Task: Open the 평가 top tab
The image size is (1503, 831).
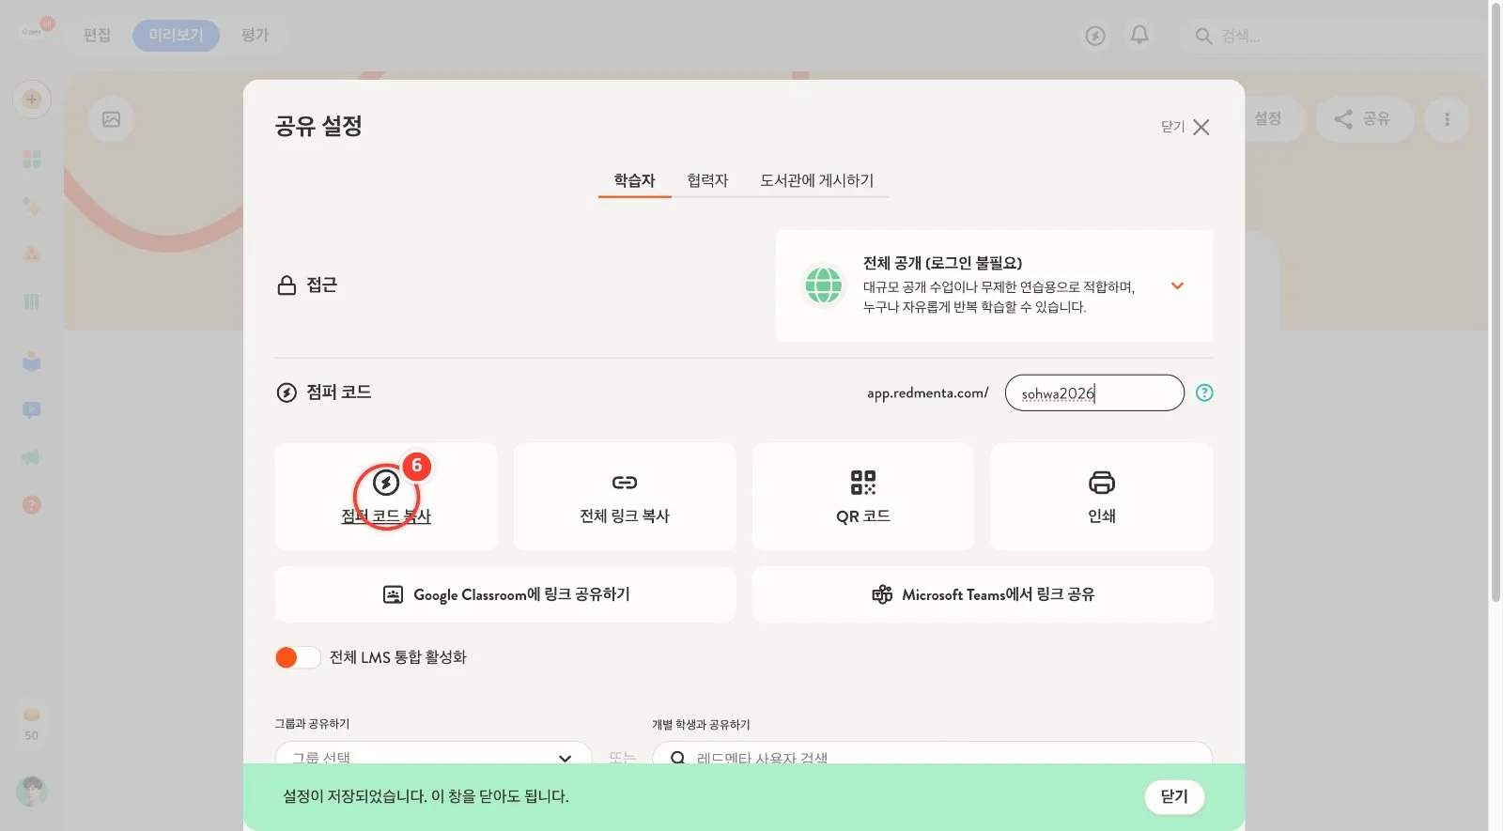Action: (x=255, y=35)
